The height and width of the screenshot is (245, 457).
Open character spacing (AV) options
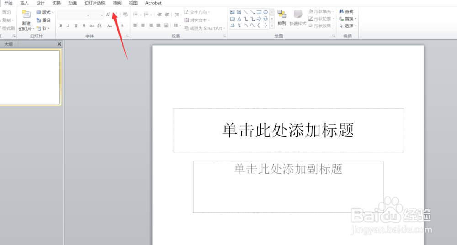(100, 26)
